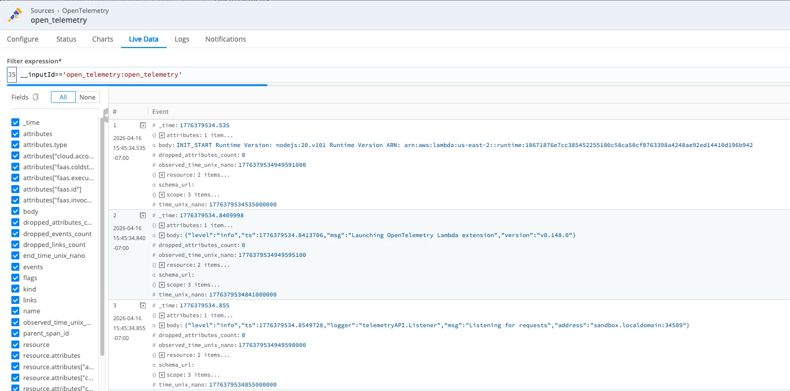Toggle attributes["faas.coldst... field checkbox
This screenshot has height=391, width=790.
[x=15, y=167]
